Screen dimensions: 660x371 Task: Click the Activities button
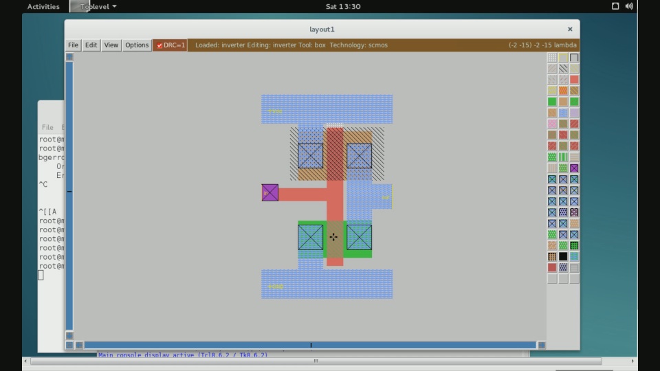(x=43, y=6)
